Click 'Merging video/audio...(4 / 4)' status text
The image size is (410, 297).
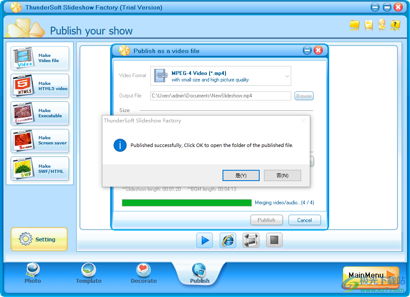coord(284,203)
